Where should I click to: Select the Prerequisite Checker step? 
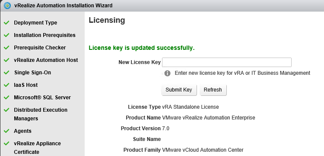pyautogui.click(x=40, y=48)
